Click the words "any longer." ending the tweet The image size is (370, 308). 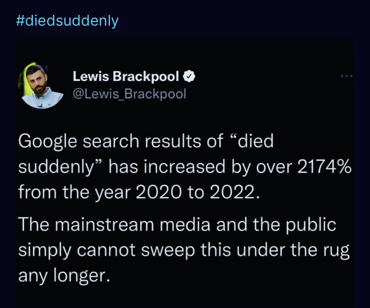point(64,274)
